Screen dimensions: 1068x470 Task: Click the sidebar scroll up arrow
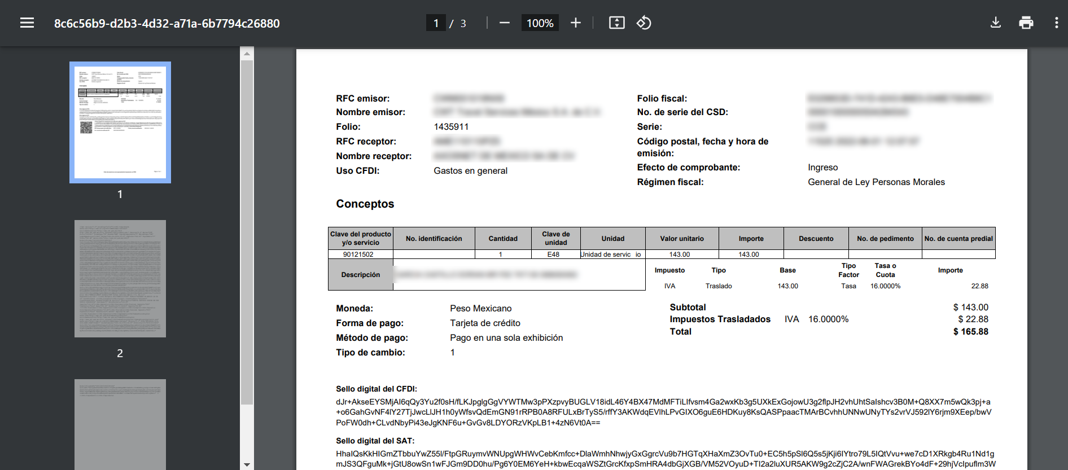coord(247,54)
